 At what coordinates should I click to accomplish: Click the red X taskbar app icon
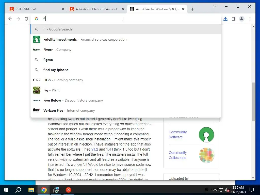pyautogui.click(x=68, y=190)
